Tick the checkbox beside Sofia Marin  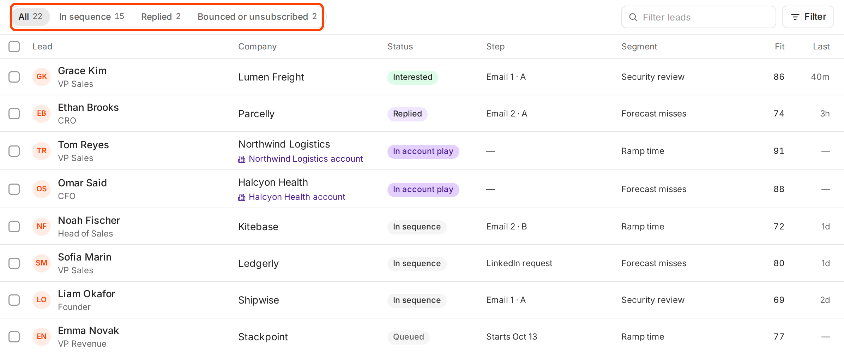pyautogui.click(x=14, y=263)
